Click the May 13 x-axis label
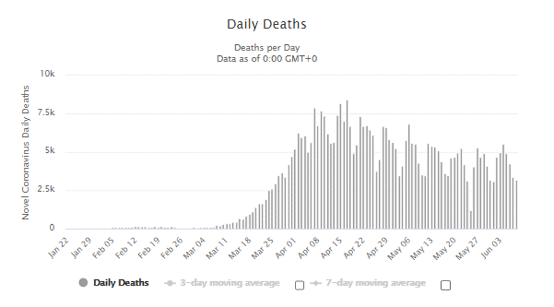 pos(422,249)
